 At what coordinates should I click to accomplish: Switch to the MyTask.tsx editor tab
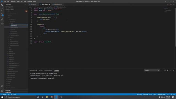[x=34, y=4]
